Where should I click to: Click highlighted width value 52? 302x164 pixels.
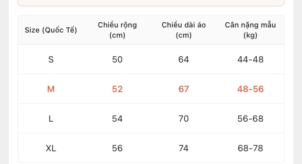[117, 89]
